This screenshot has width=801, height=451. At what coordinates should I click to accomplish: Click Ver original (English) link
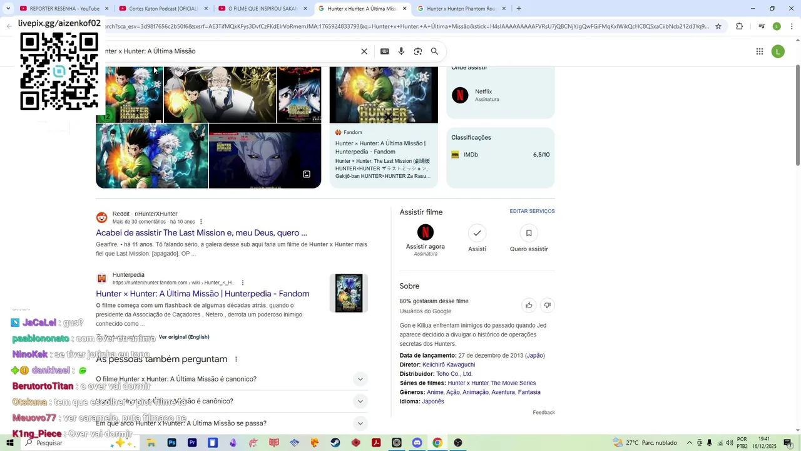tap(184, 337)
